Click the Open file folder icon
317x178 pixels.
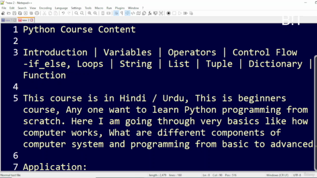9,13
